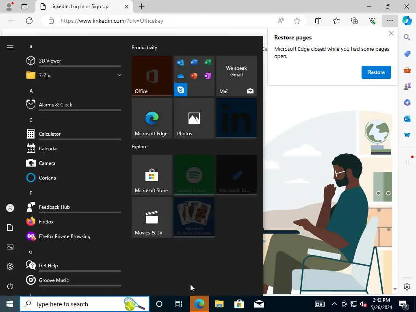
Task: Expand the 7-Zip folder chevron
Action: (x=119, y=75)
